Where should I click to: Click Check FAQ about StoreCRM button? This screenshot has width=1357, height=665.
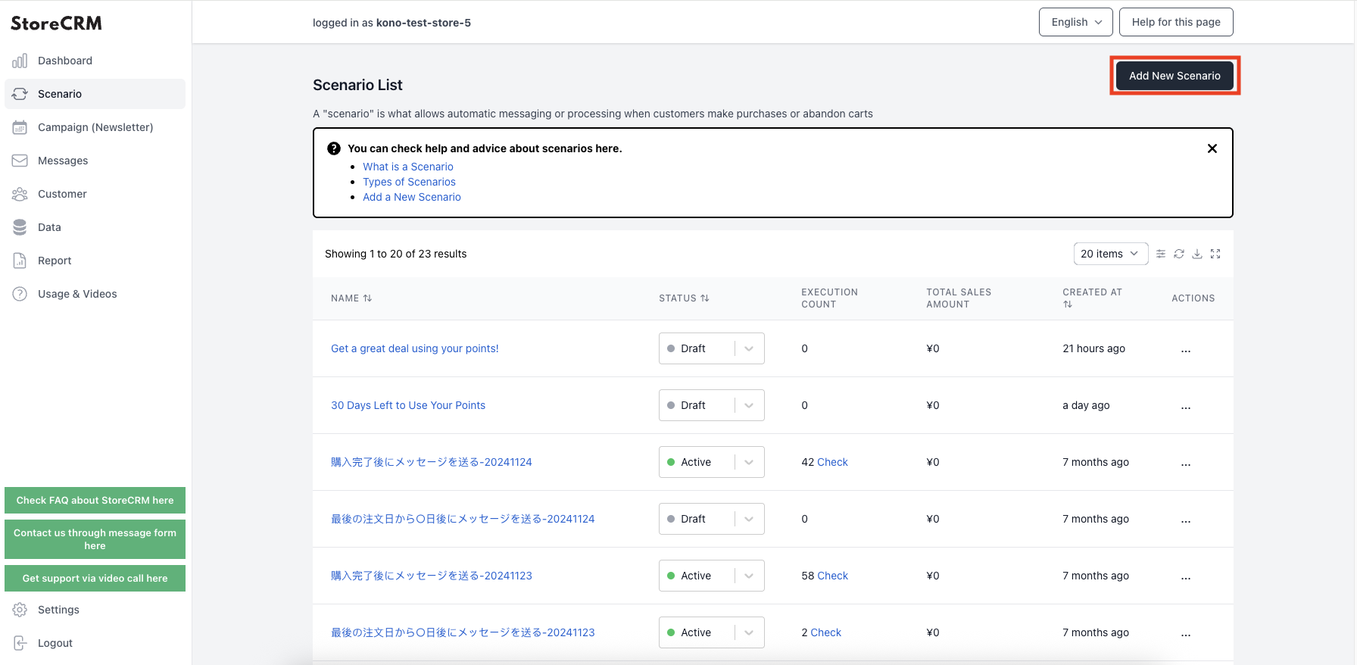95,500
